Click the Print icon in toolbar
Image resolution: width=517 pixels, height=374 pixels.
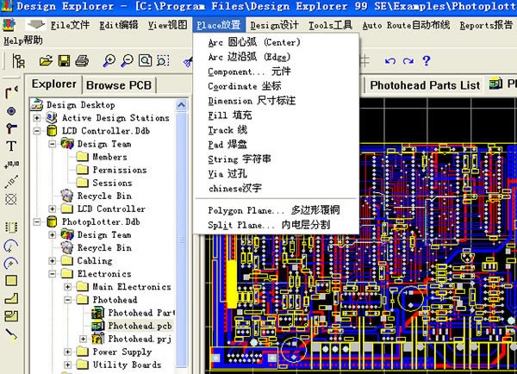tap(81, 61)
